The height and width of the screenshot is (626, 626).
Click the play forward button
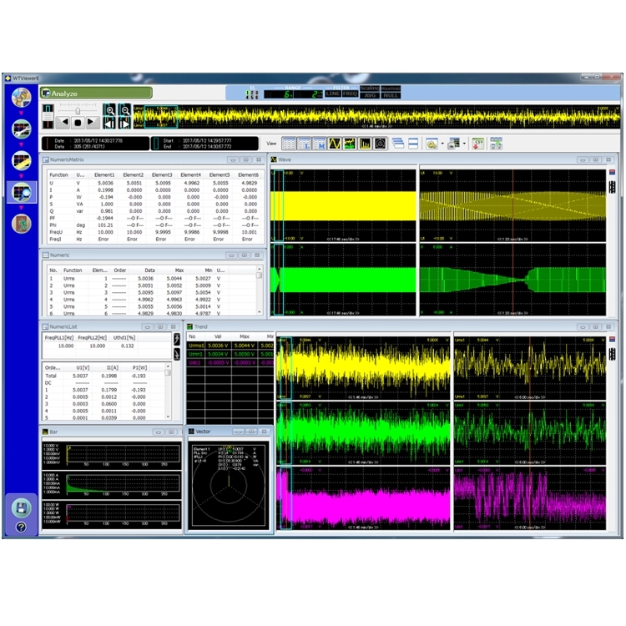click(92, 122)
